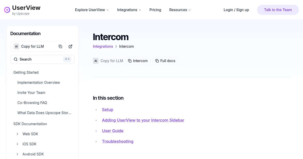The width and height of the screenshot is (303, 159).
Task: Click the ⌘K shortcut badge in Search
Action: 67,59
